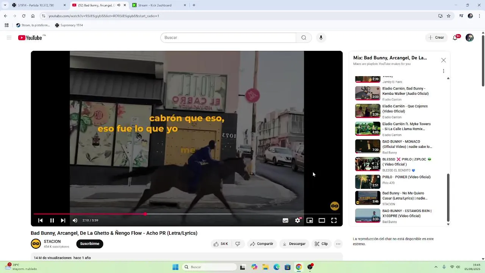
Task: Open YouTube notifications bell
Action: [x=455, y=38]
